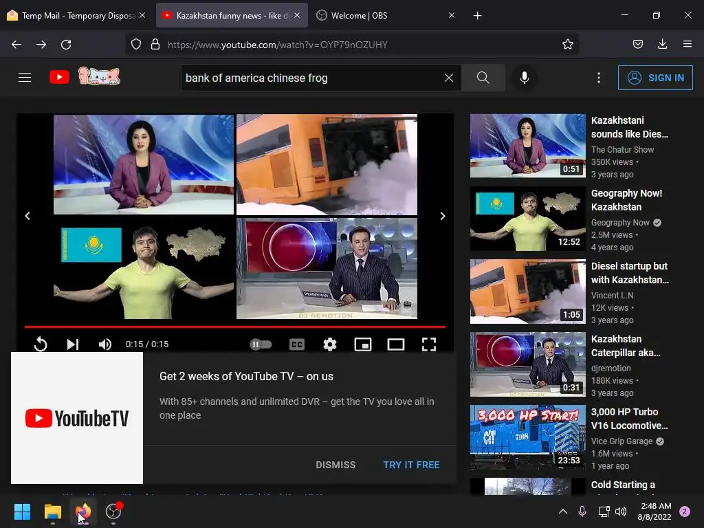Open tracking protection shield info
Image resolution: width=704 pixels, height=528 pixels.
point(136,45)
